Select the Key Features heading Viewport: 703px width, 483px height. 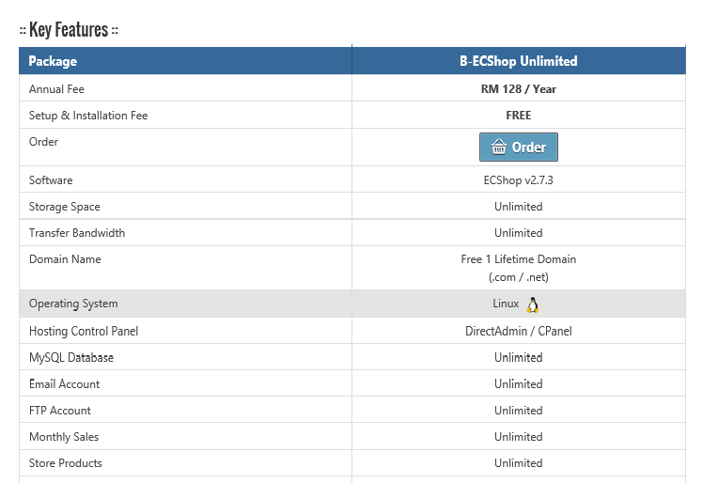[x=69, y=30]
